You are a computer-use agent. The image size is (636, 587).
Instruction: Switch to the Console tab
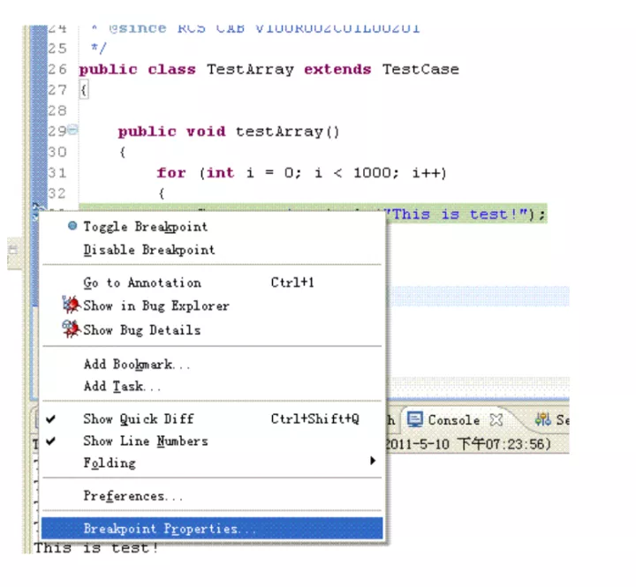click(x=453, y=420)
